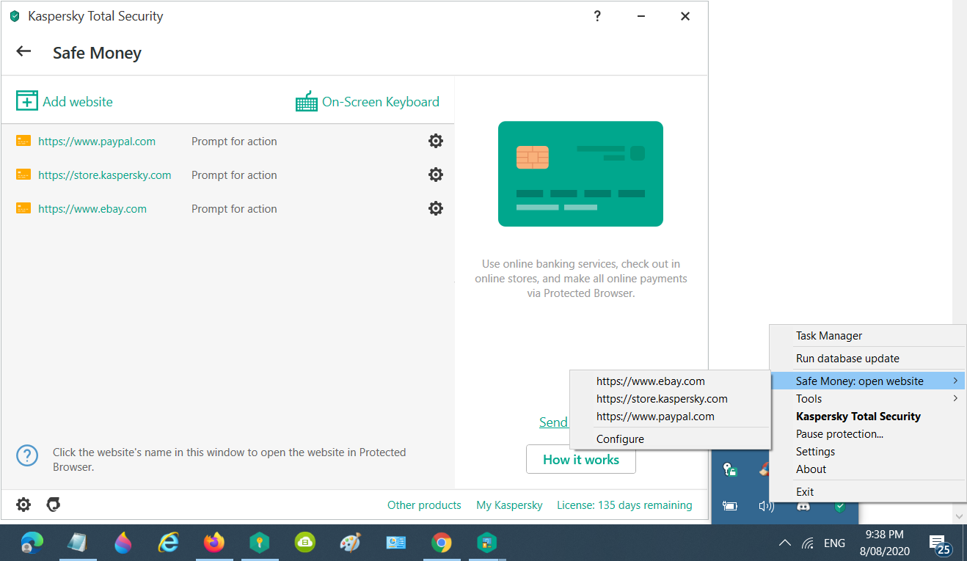The width and height of the screenshot is (967, 561).
Task: Show hidden tray icons with the chevron
Action: 784,543
